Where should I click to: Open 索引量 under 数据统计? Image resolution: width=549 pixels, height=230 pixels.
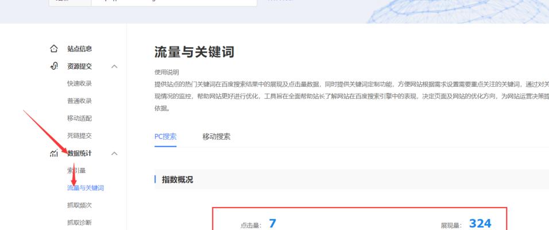click(x=76, y=171)
